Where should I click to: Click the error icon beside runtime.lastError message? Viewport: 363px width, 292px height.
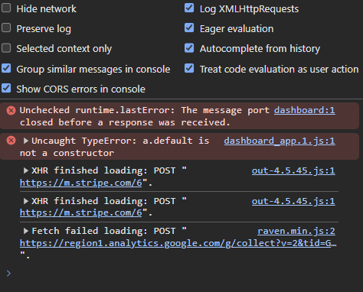[x=11, y=111]
